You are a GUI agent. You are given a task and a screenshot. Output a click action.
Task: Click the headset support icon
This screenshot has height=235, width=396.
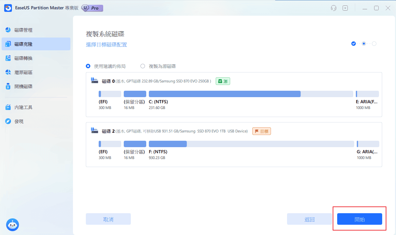click(333, 8)
